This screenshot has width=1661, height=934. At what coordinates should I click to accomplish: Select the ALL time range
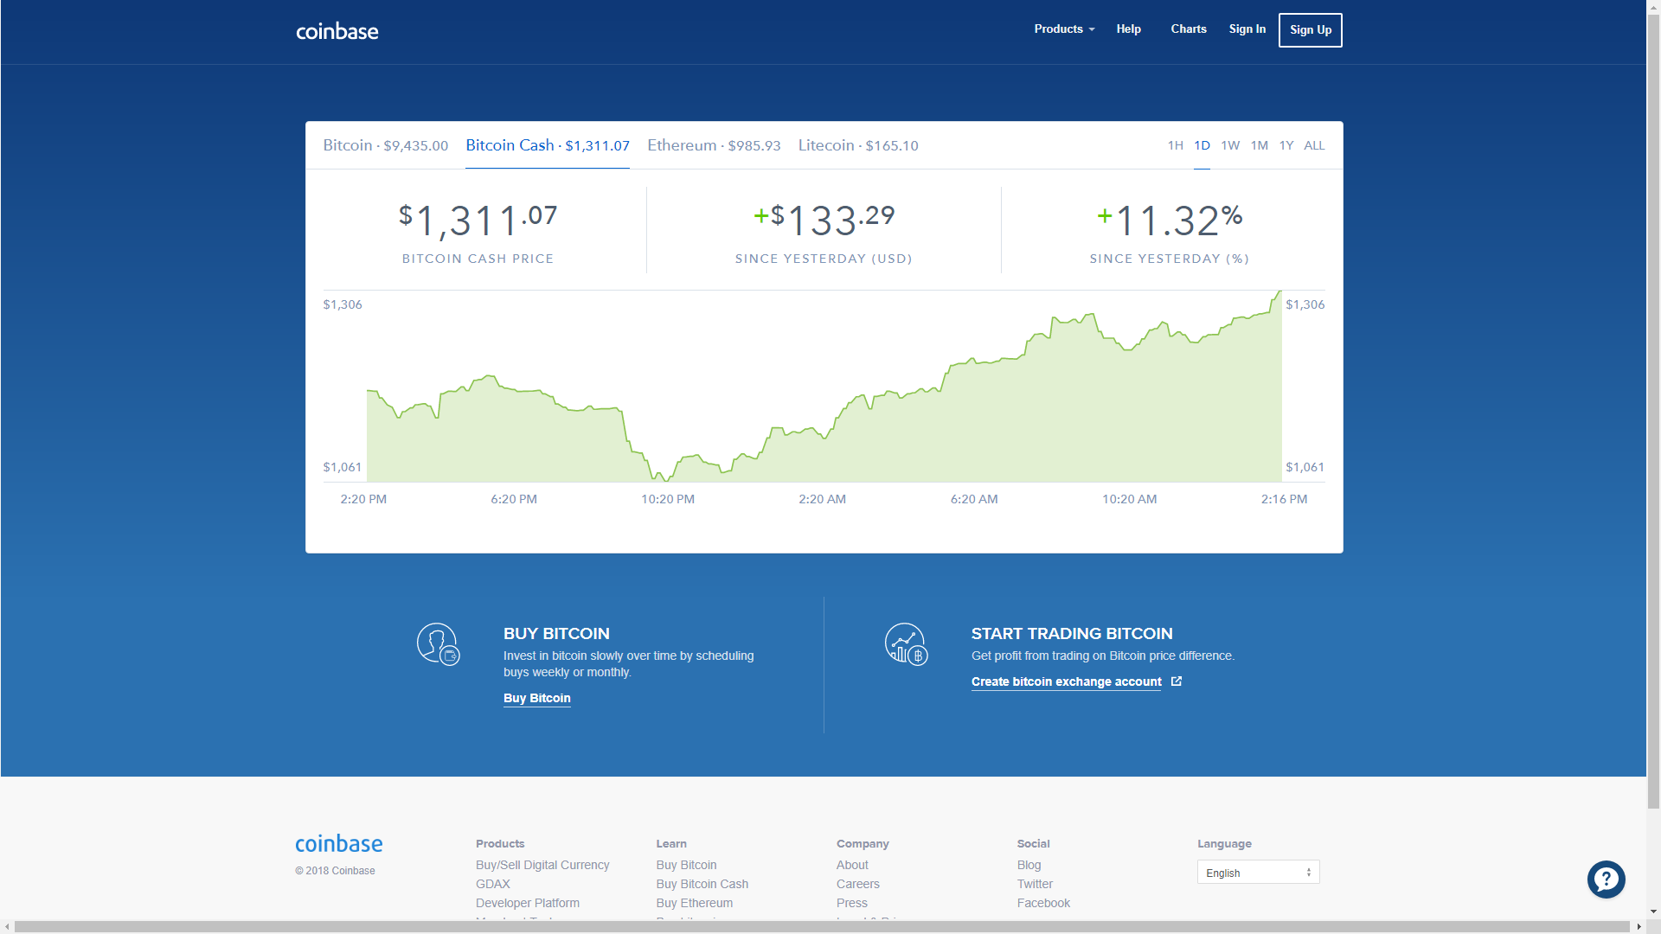coord(1314,145)
